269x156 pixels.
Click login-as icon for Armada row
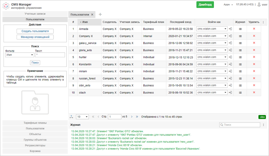pos(230,29)
